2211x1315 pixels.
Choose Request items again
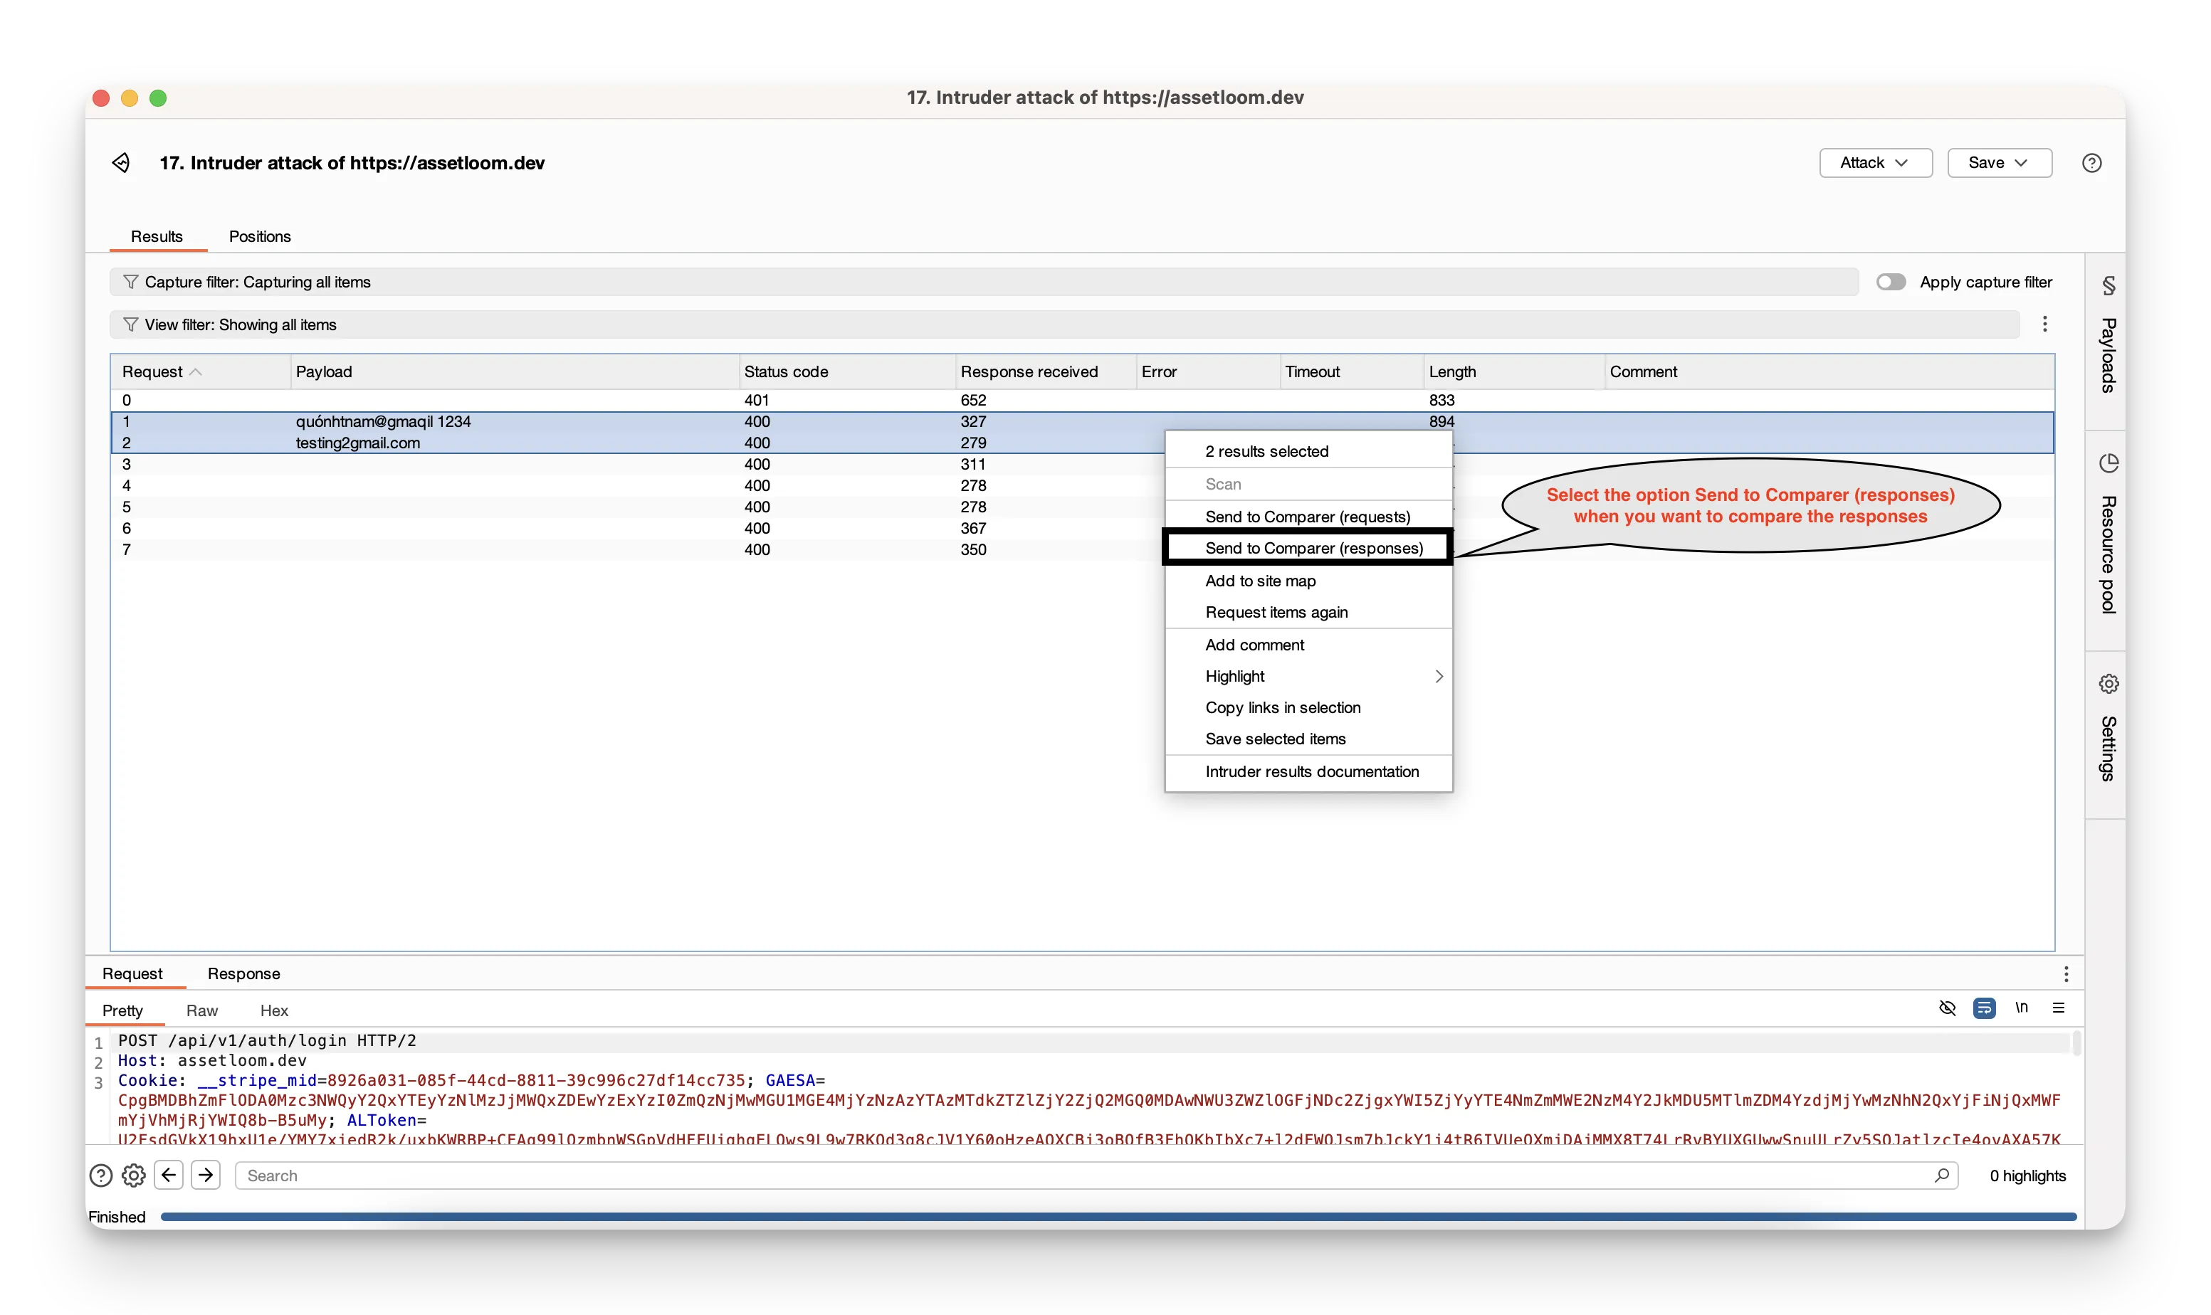tap(1308, 612)
